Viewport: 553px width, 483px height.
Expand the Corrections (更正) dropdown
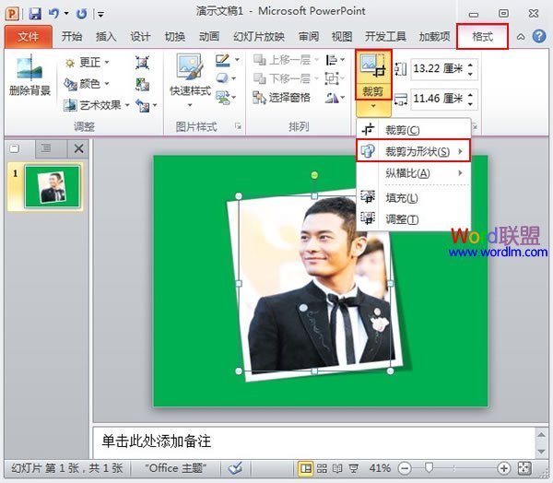(x=88, y=63)
